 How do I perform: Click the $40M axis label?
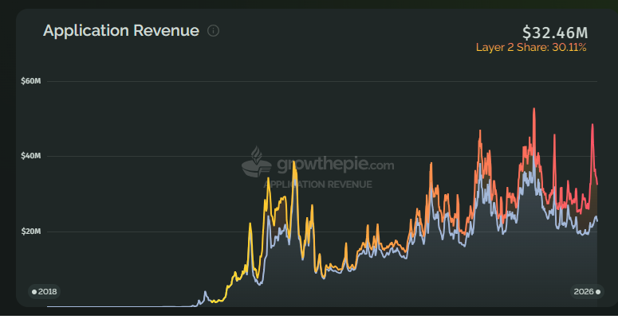(31, 156)
